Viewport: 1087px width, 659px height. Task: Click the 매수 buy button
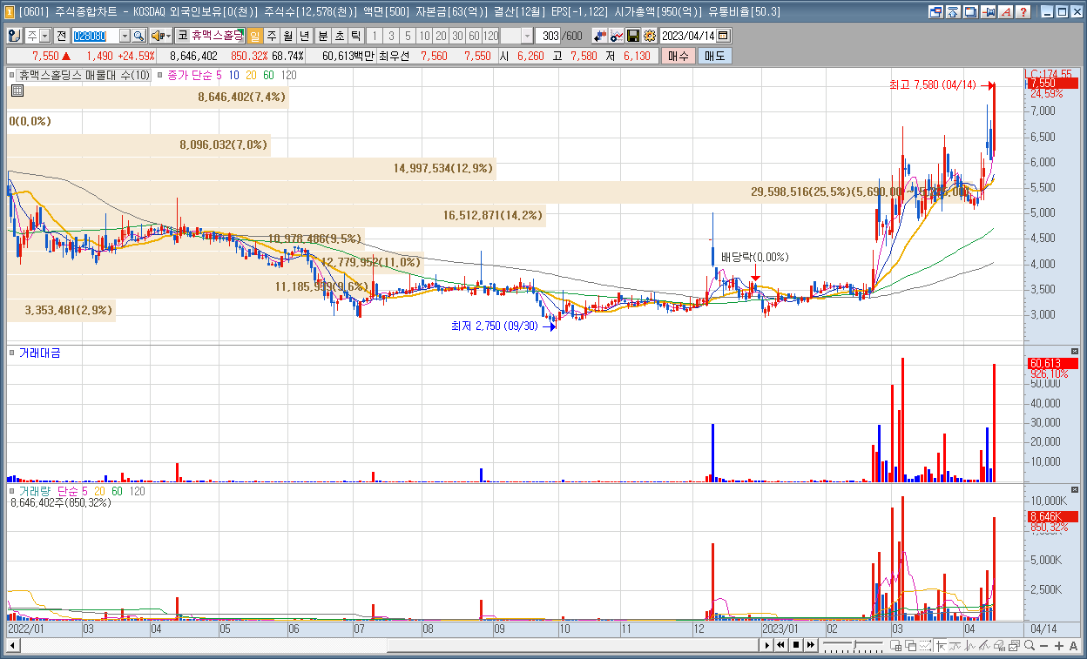[679, 56]
